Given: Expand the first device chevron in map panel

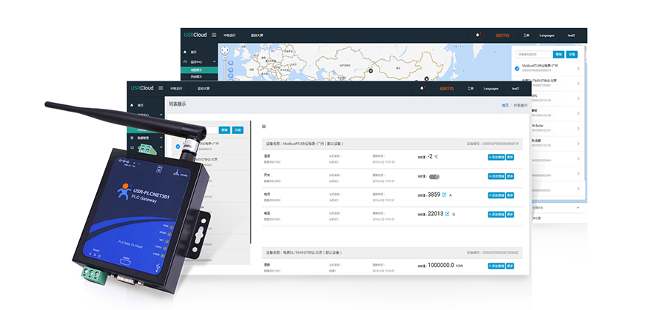Looking at the screenshot, I should pos(578,68).
